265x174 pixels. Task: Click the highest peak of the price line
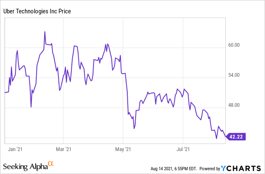click(45, 32)
